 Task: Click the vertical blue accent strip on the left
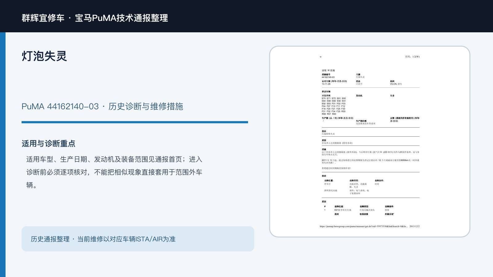(3, 155)
